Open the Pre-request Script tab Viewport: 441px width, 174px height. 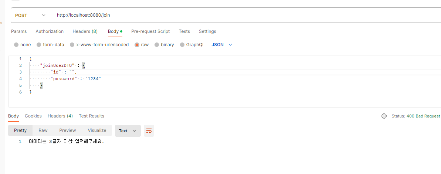pos(150,31)
